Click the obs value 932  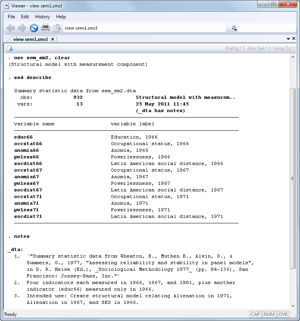pyautogui.click(x=78, y=97)
